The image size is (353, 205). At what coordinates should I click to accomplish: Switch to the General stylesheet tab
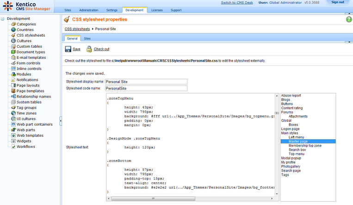click(72, 38)
